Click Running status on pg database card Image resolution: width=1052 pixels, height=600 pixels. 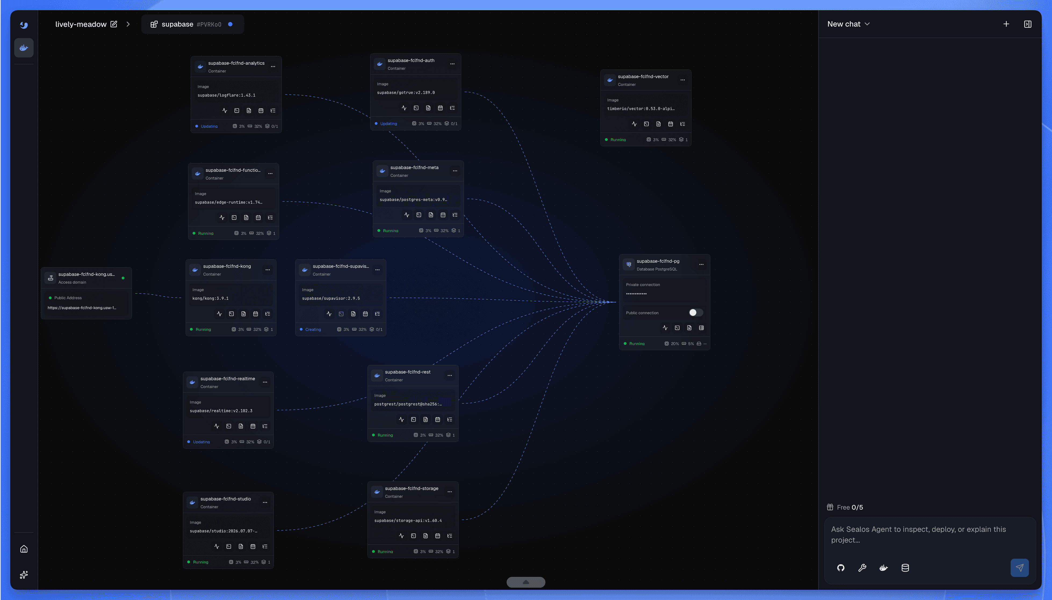pos(637,344)
